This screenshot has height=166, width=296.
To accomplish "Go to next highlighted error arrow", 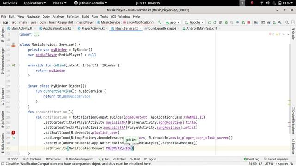I will 288,34.
